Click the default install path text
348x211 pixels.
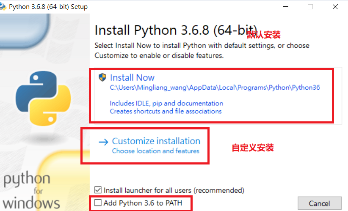tap(215, 88)
